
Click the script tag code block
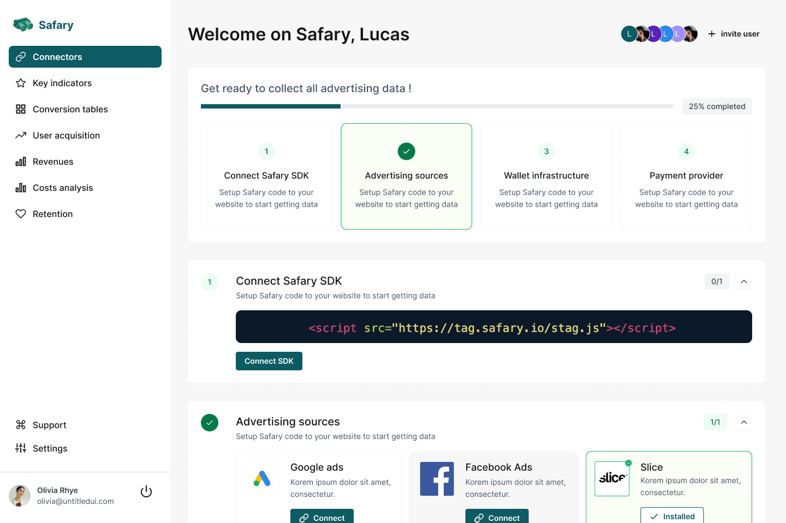pos(494,327)
